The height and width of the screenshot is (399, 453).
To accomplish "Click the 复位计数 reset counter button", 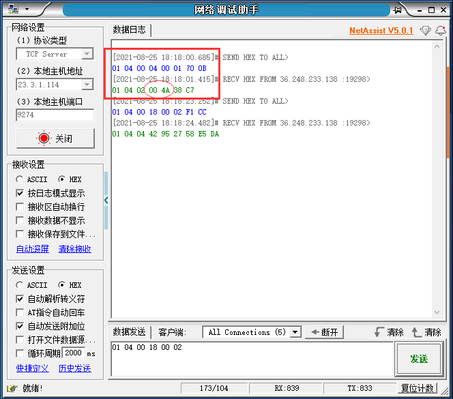I will [417, 388].
